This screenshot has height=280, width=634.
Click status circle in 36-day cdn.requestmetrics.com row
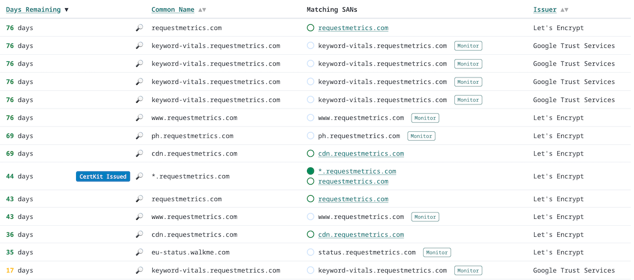(x=311, y=235)
